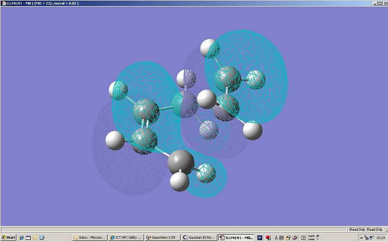Screen dimensions: 388x242
Task: Click the large dark carbon atom at bottom
Action: click(x=180, y=162)
